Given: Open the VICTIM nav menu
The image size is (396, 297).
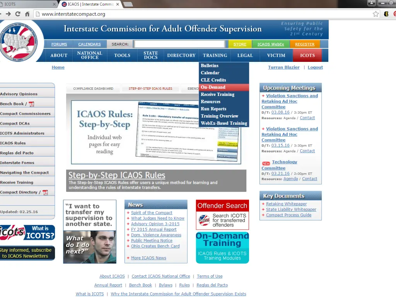Looking at the screenshot, I should pyautogui.click(x=276, y=55).
